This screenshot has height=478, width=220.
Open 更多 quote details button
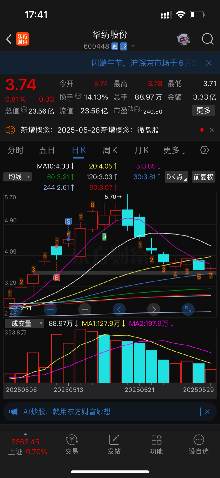203,110
